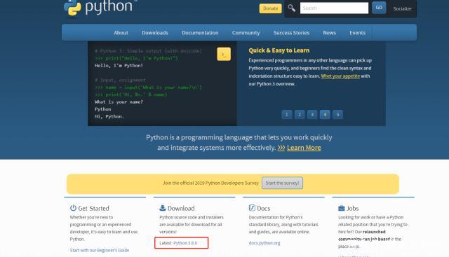Screen dimensions: 449x257
Task: Open Start with our Beginner's Guide link
Action: coord(100,250)
